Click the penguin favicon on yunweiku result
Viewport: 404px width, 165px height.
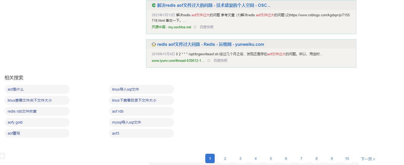(154, 44)
